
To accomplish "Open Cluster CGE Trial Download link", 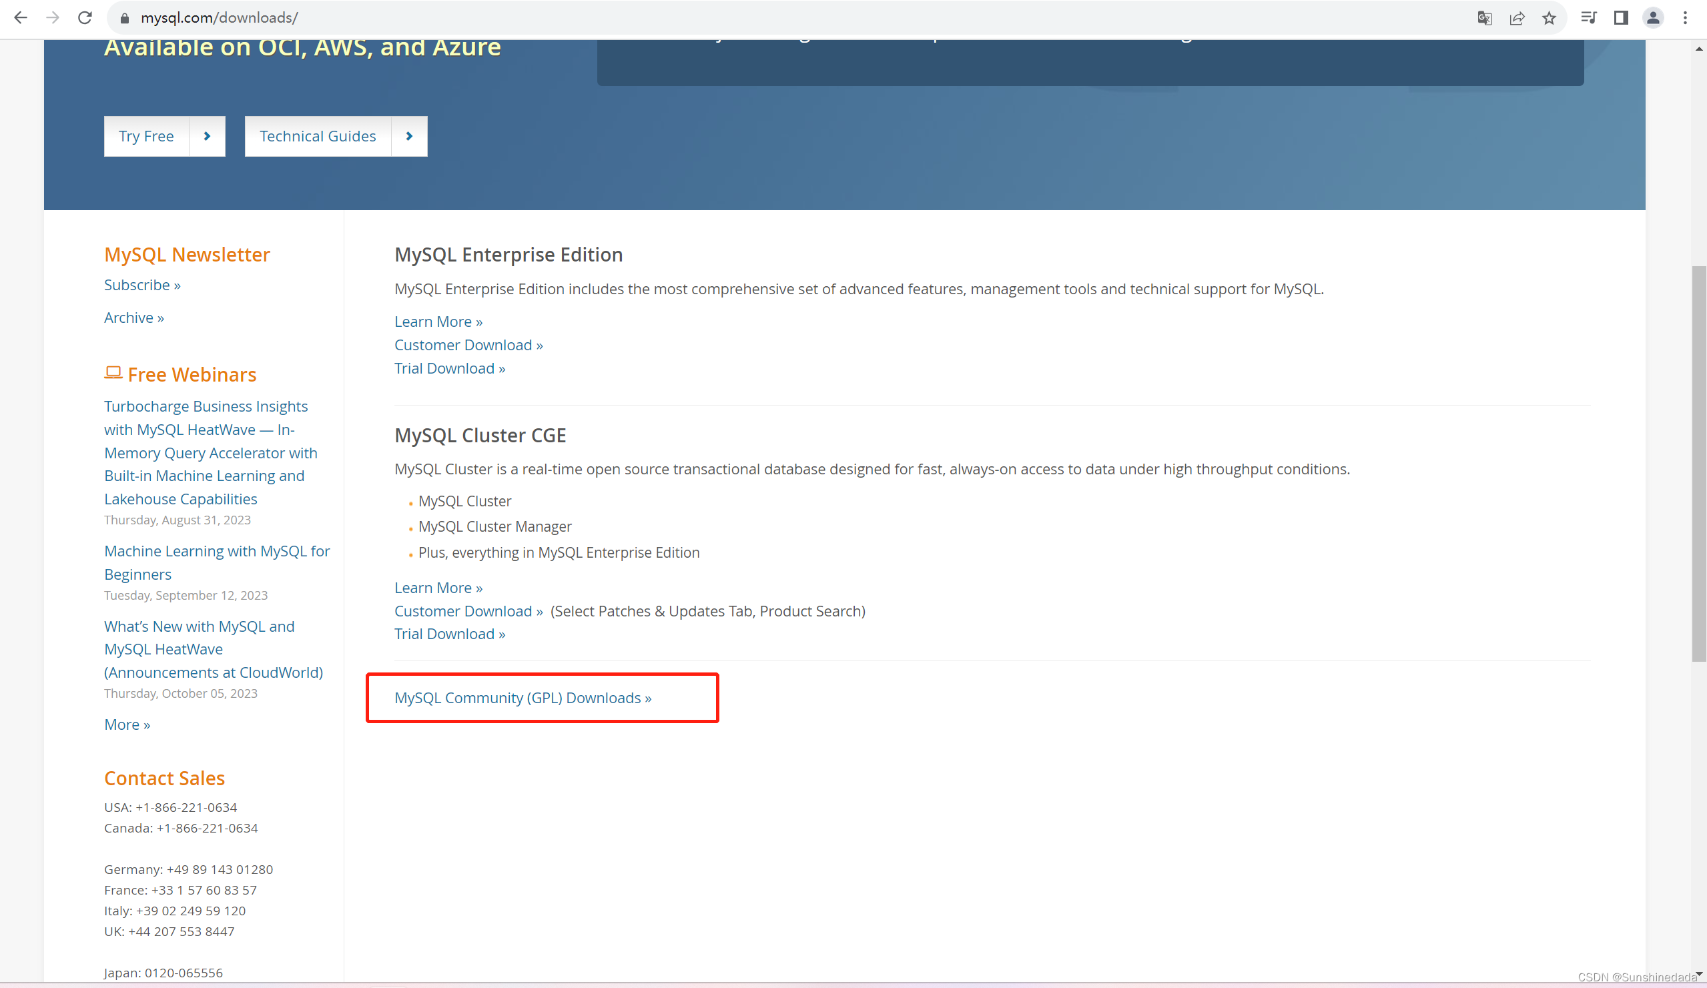I will (x=450, y=634).
